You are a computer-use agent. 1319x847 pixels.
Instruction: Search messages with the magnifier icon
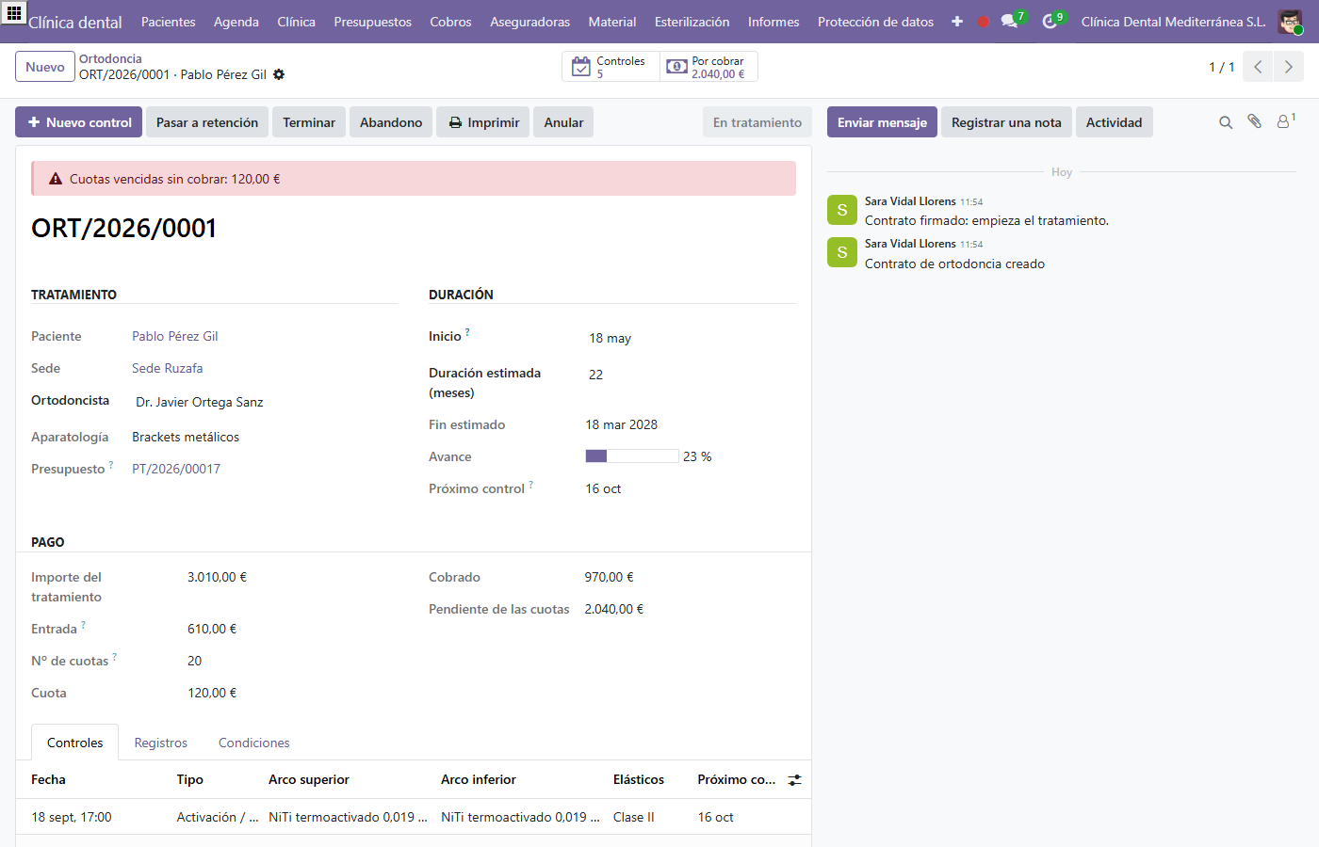[1226, 122]
